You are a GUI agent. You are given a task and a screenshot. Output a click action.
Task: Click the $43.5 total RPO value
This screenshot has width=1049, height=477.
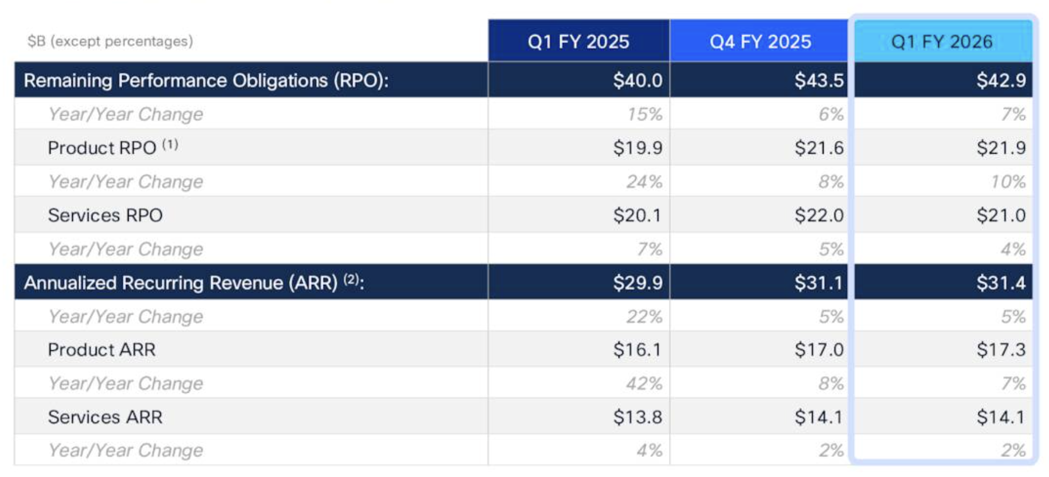click(x=819, y=81)
